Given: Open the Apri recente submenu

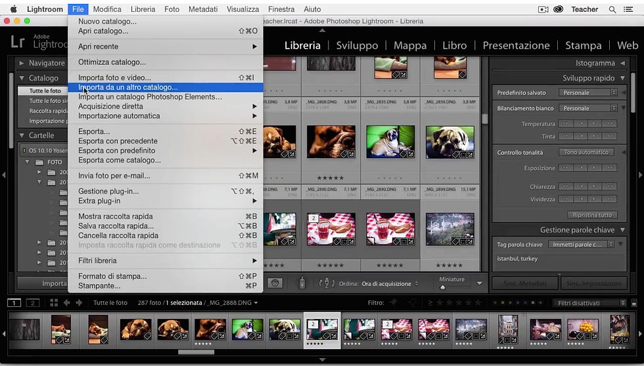Looking at the screenshot, I should (x=166, y=47).
